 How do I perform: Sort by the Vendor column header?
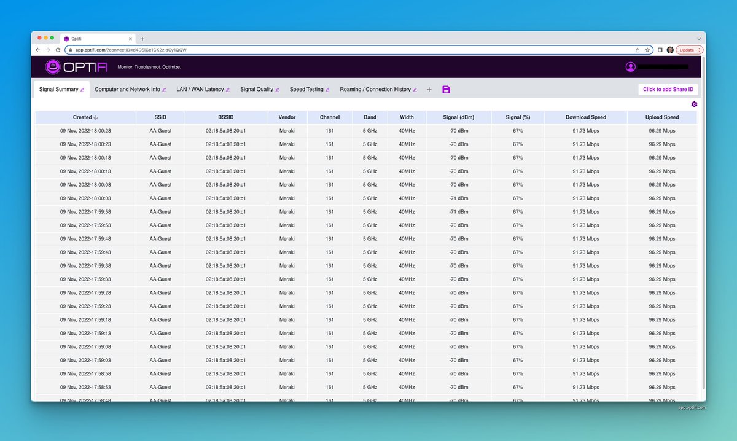point(287,117)
